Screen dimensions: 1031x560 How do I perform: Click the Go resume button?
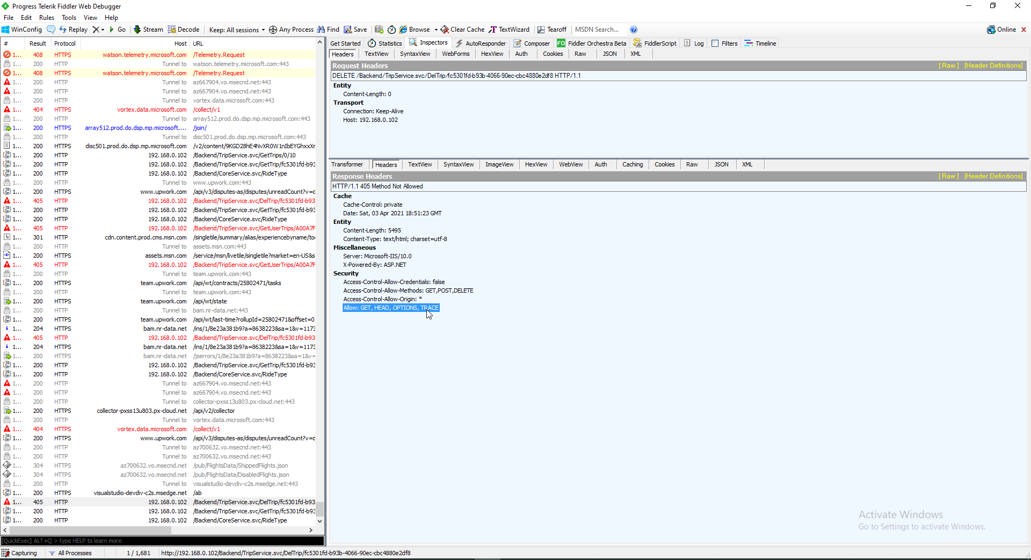coord(118,30)
